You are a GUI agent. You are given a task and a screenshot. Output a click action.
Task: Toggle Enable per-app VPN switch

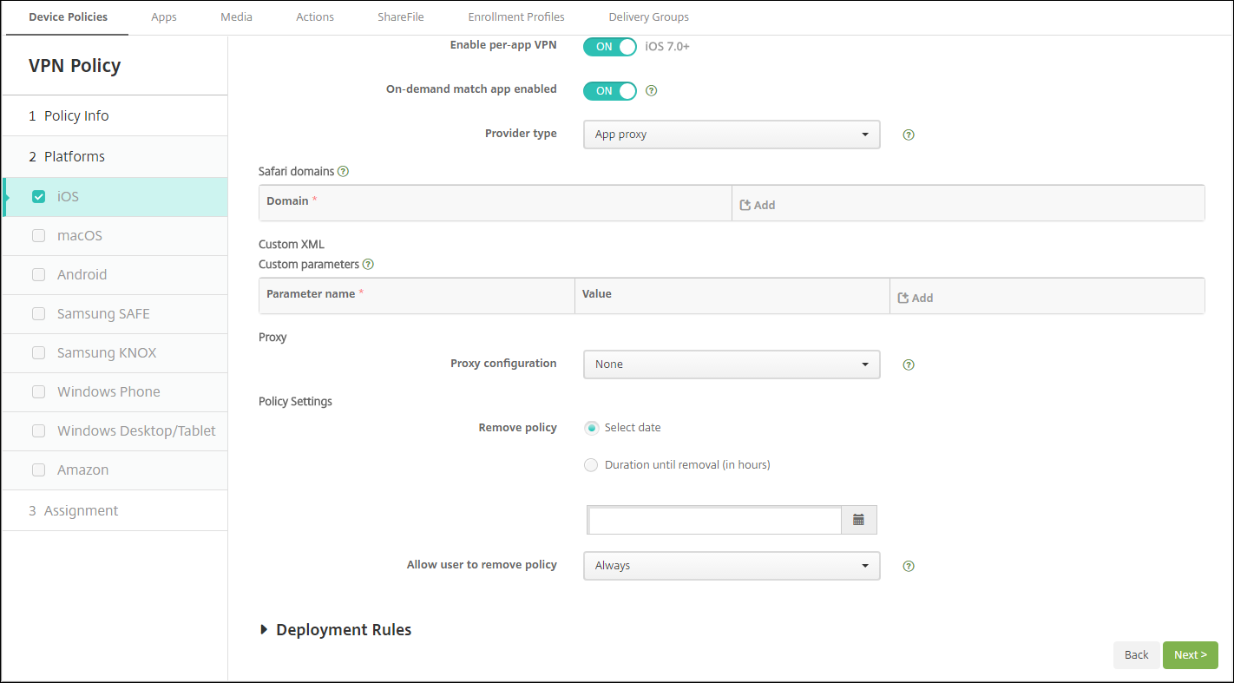pyautogui.click(x=610, y=47)
